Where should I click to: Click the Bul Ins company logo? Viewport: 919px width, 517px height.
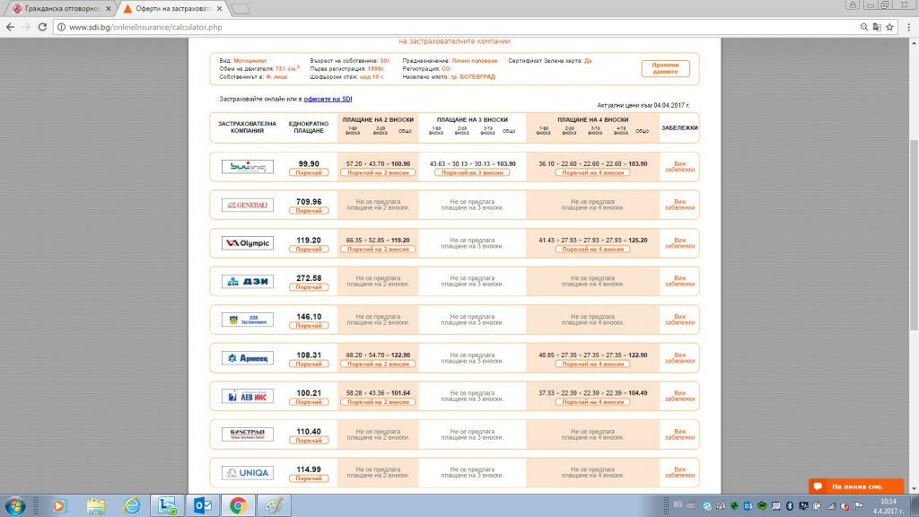click(248, 166)
